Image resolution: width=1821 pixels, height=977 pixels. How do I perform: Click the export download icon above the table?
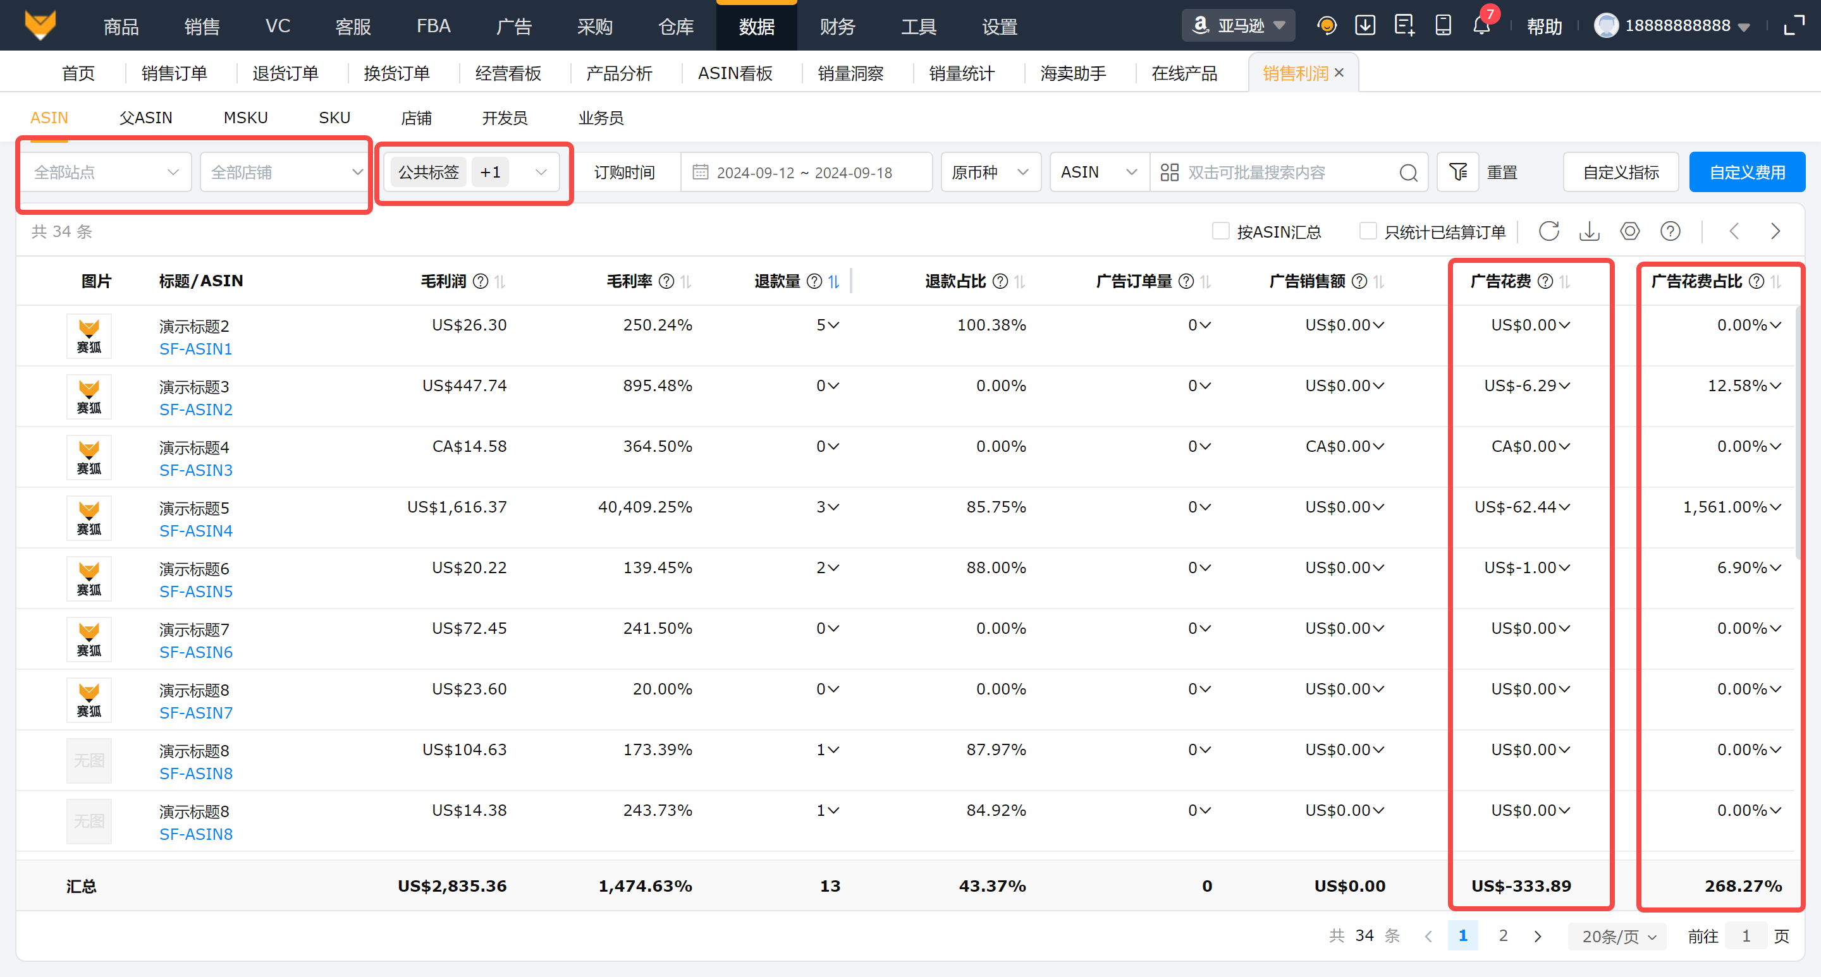click(1589, 231)
